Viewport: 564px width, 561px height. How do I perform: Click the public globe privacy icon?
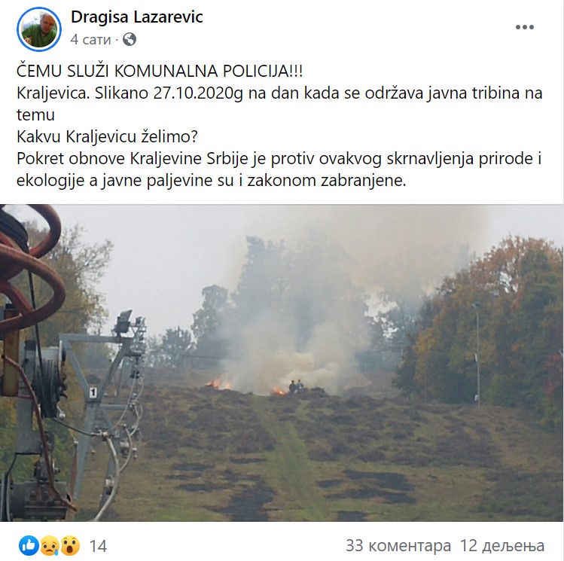(x=130, y=39)
